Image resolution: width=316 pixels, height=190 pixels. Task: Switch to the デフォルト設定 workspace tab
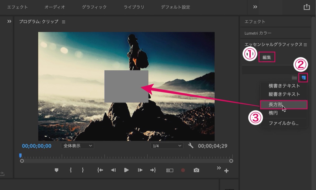(175, 7)
